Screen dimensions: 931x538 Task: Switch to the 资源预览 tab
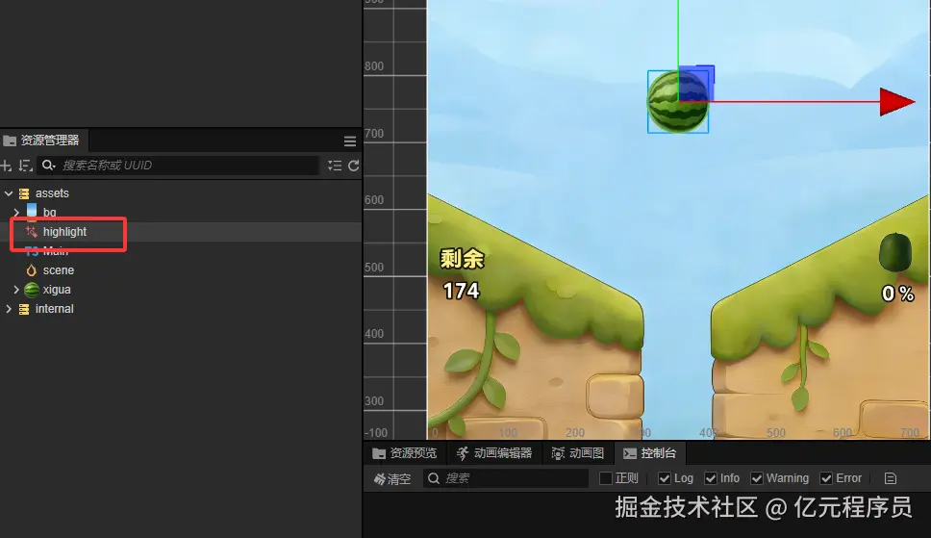click(x=405, y=453)
